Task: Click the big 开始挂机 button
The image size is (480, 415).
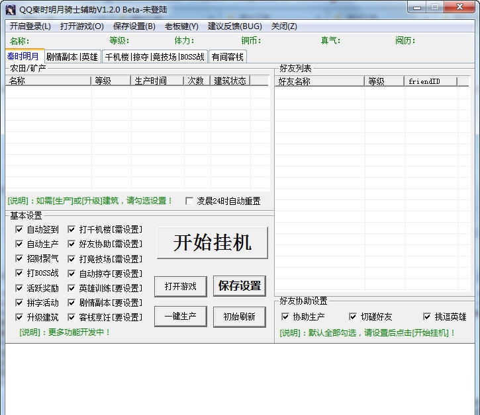Action: 213,243
